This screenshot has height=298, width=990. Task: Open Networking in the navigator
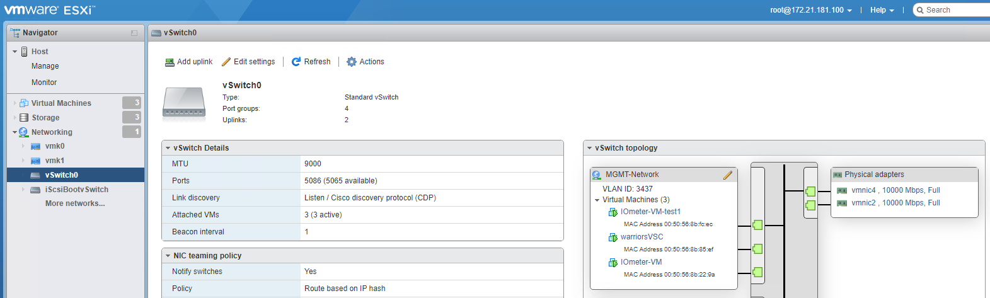point(52,132)
